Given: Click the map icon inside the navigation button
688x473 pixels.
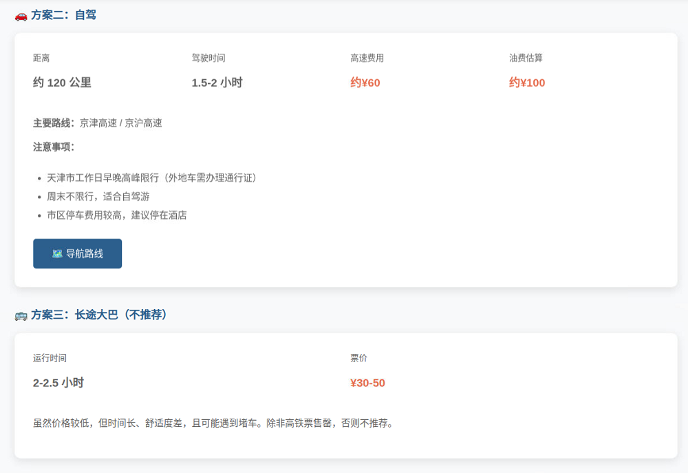Looking at the screenshot, I should [57, 254].
